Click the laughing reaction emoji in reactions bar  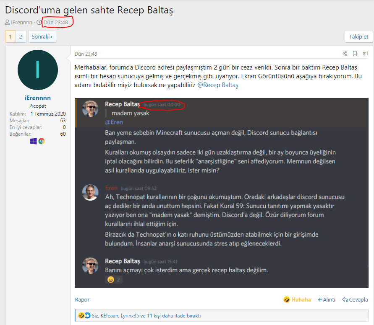click(x=81, y=315)
